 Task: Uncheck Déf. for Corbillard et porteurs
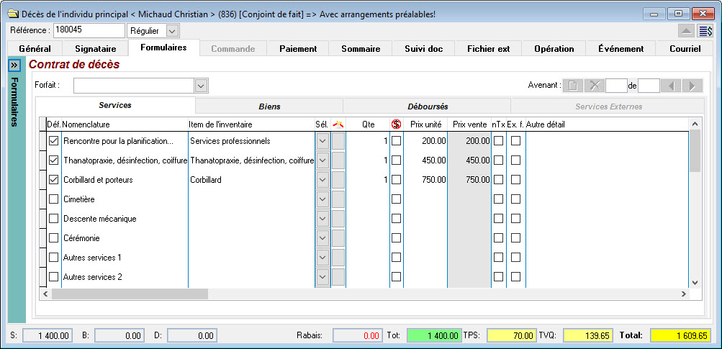[53, 180]
